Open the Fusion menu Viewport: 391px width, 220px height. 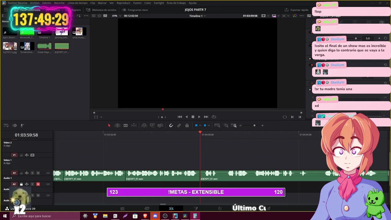pyautogui.click(x=137, y=3)
